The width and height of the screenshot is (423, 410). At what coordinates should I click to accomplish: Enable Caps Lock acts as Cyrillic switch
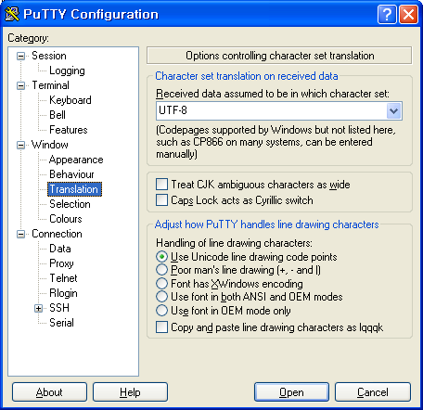pos(161,200)
